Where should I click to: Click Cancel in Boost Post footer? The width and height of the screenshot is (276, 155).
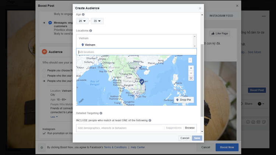pyautogui.click(x=206, y=147)
